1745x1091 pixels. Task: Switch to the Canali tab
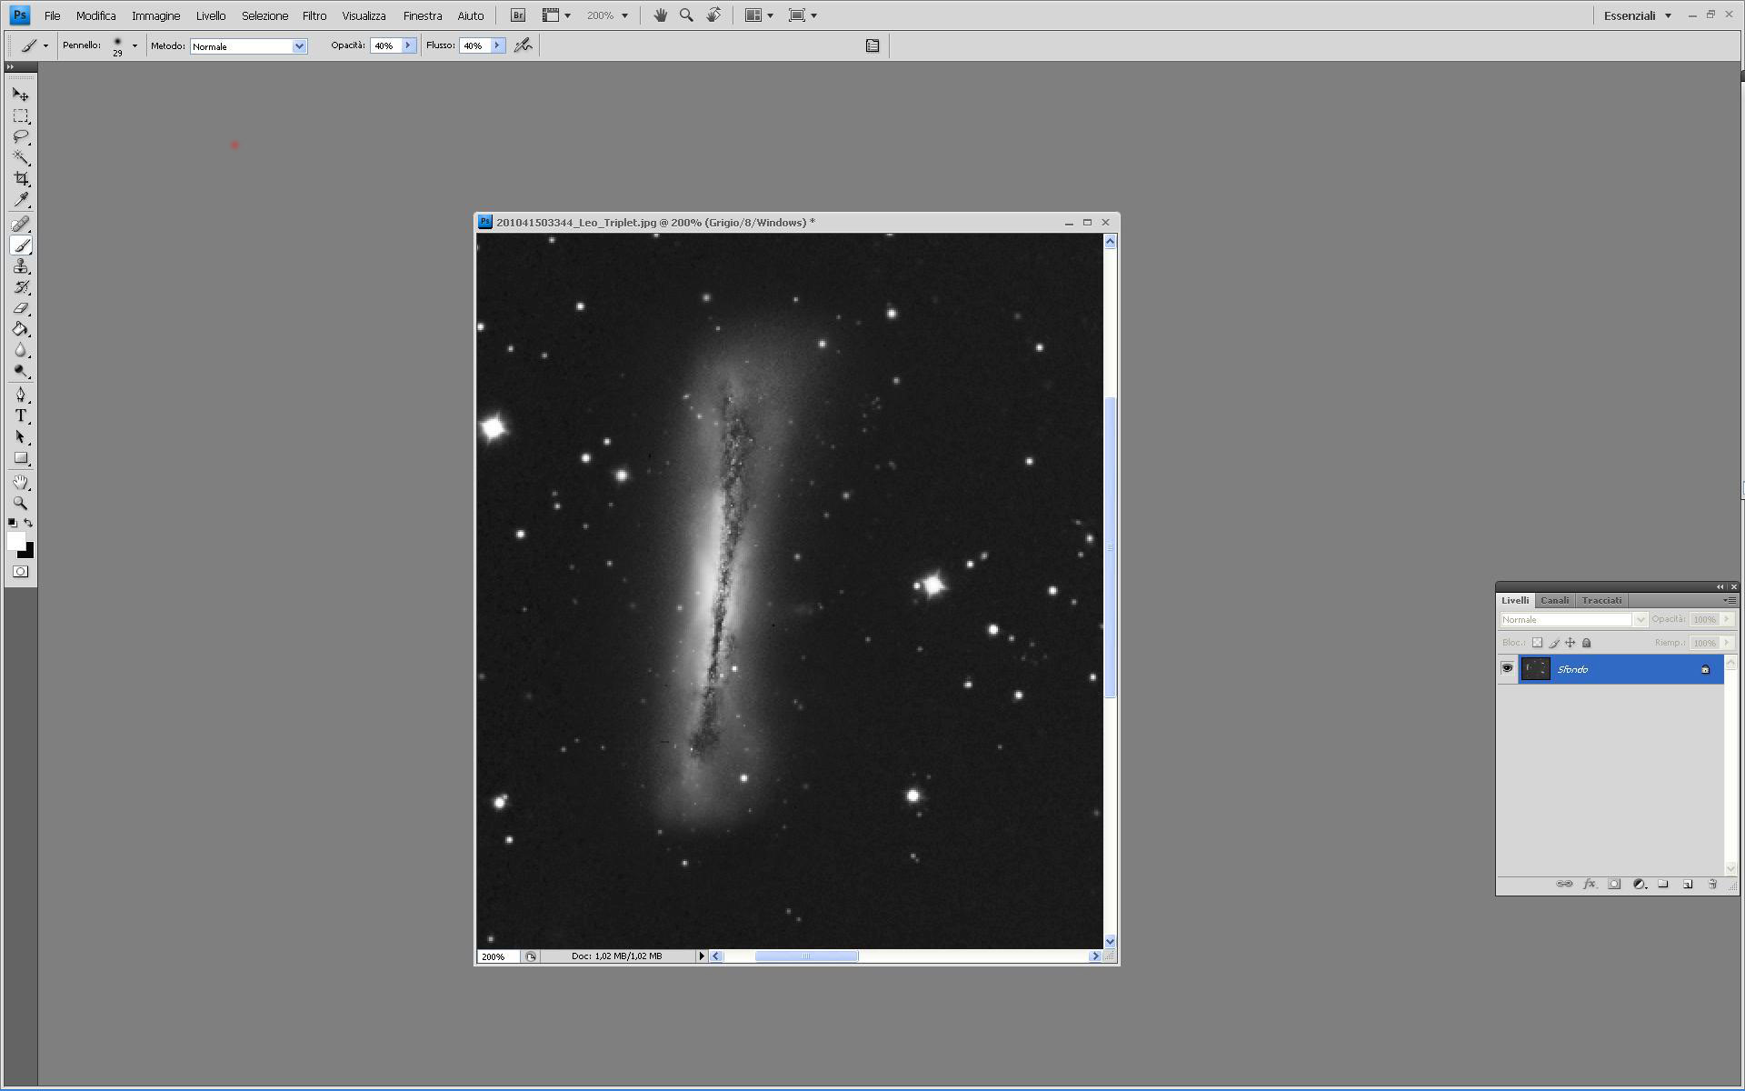[1555, 600]
